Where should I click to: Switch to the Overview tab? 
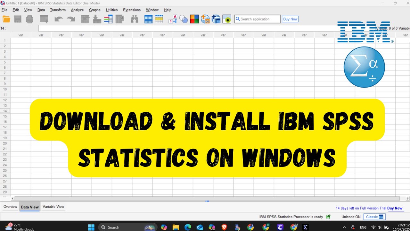(x=10, y=207)
